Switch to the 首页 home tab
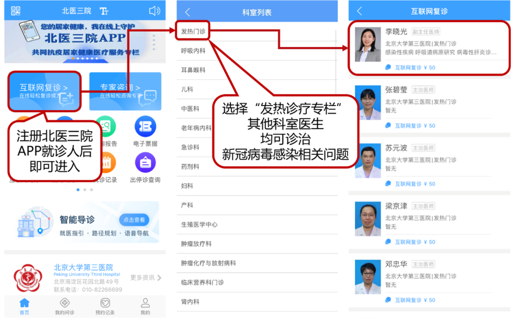The image size is (513, 331). [25, 306]
